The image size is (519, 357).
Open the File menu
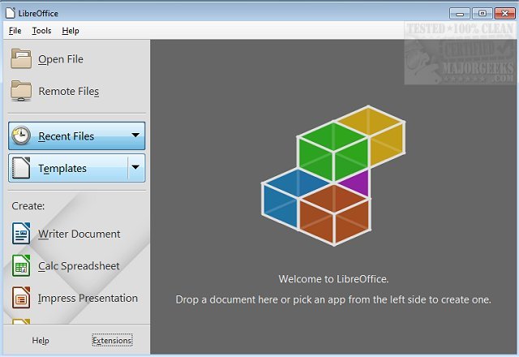click(15, 31)
